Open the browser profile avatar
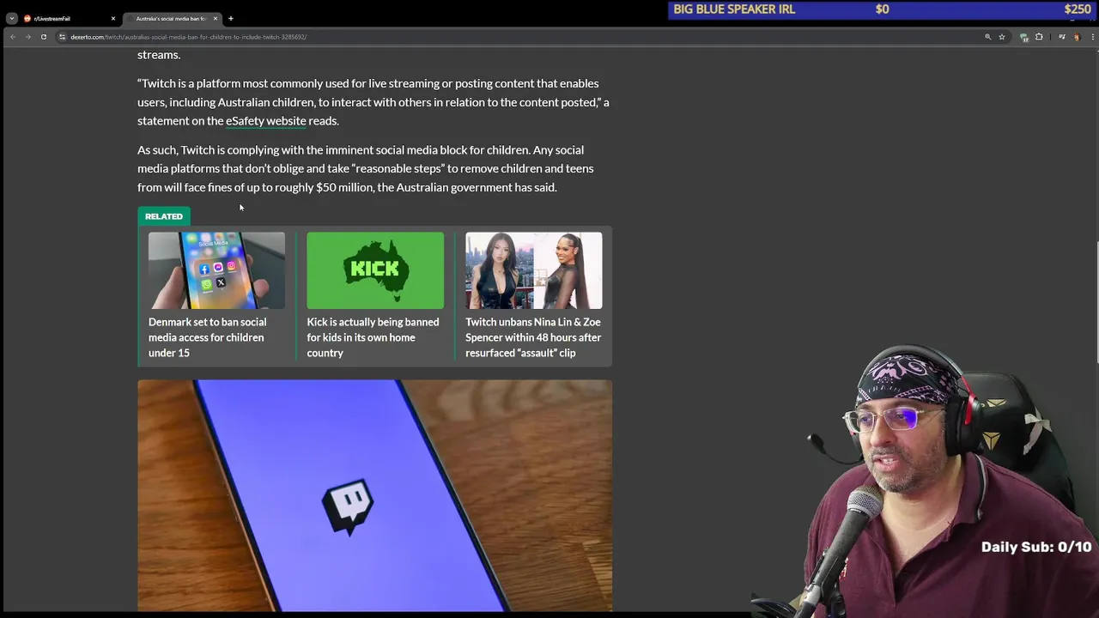This screenshot has height=618, width=1099. pyautogui.click(x=1077, y=37)
